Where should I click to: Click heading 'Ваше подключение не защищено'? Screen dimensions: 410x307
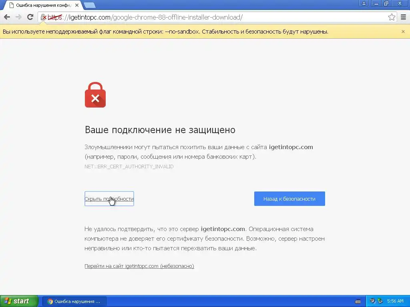tap(160, 130)
